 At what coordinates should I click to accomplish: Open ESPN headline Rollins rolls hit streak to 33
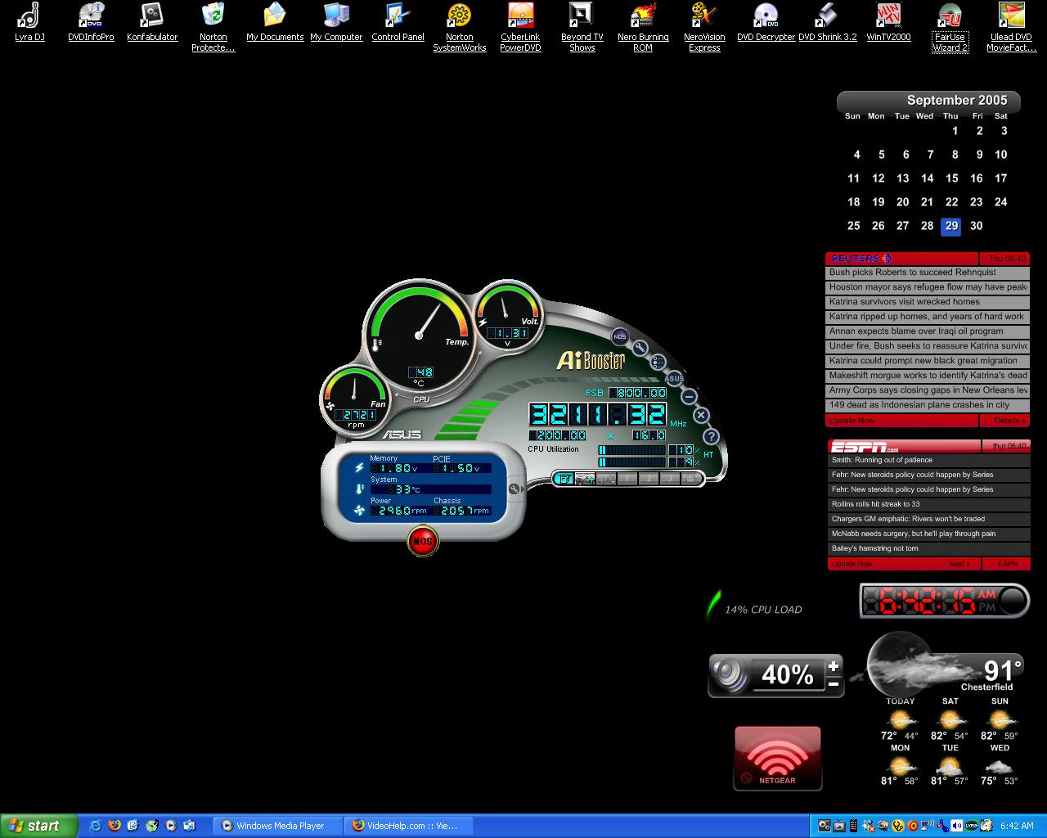click(x=928, y=504)
